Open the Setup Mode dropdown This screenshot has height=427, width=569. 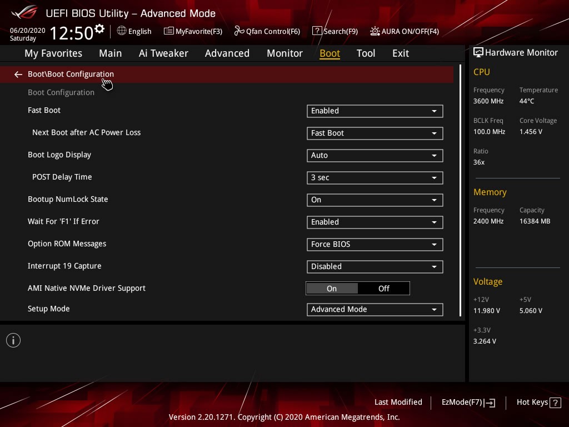375,310
